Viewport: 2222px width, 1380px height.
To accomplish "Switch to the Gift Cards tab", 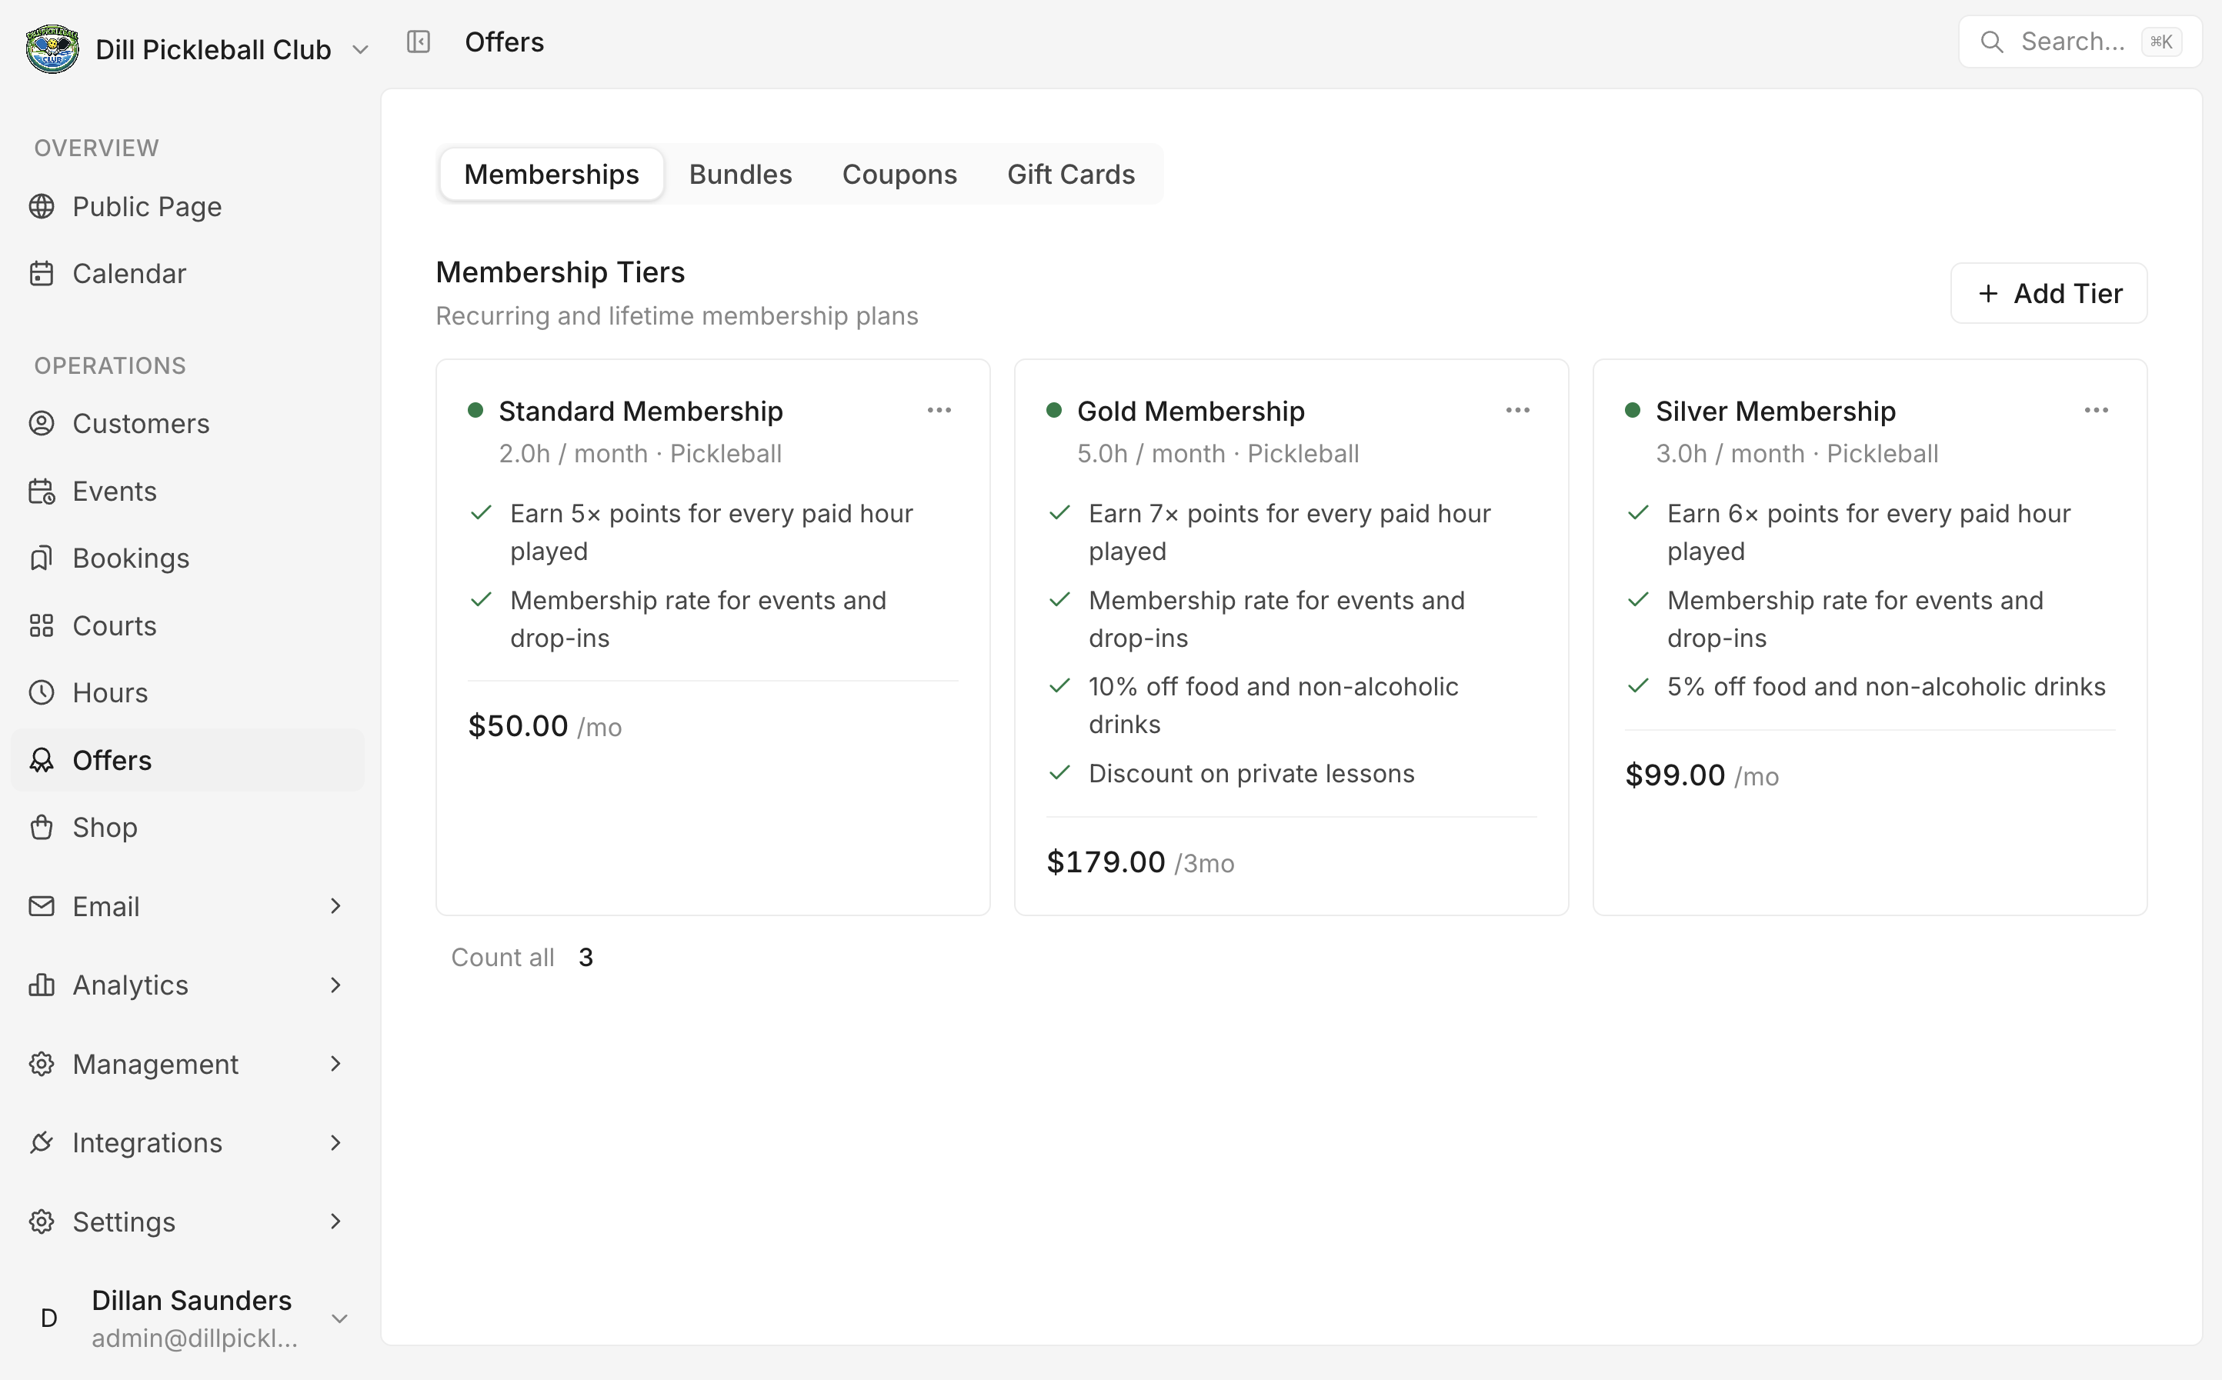I will click(1071, 175).
